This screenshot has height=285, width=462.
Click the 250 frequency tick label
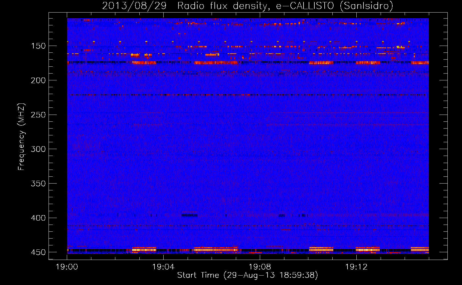point(38,115)
